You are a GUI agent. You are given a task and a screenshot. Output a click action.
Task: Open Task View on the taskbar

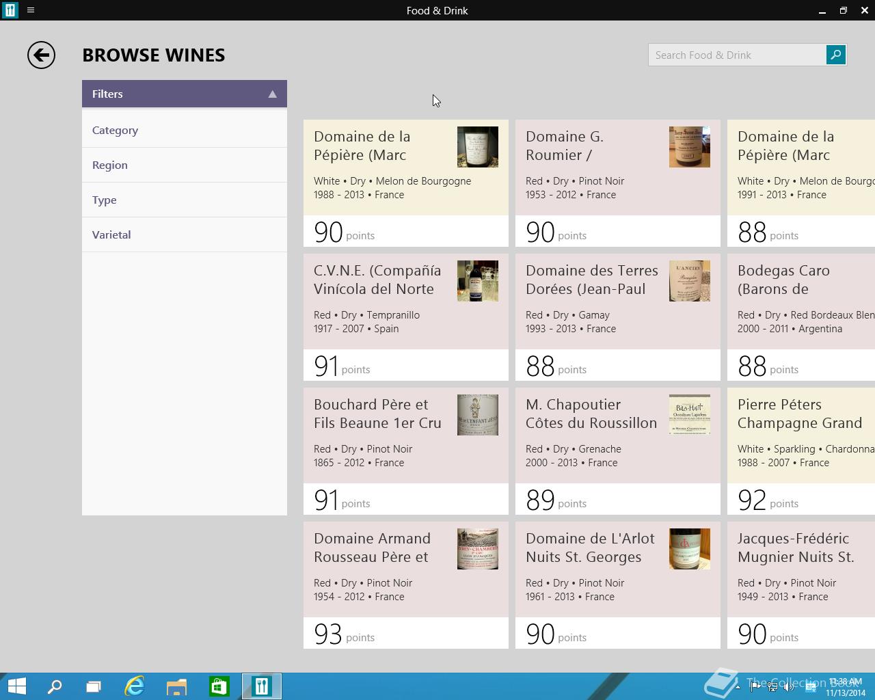point(94,686)
